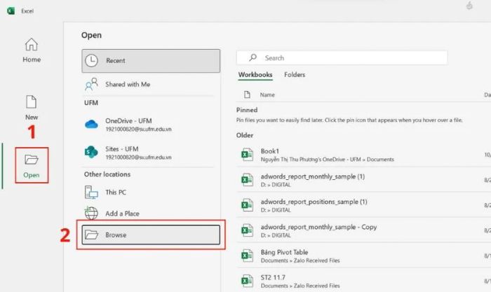Choose This PC location
The height and width of the screenshot is (292, 491).
[151, 193]
